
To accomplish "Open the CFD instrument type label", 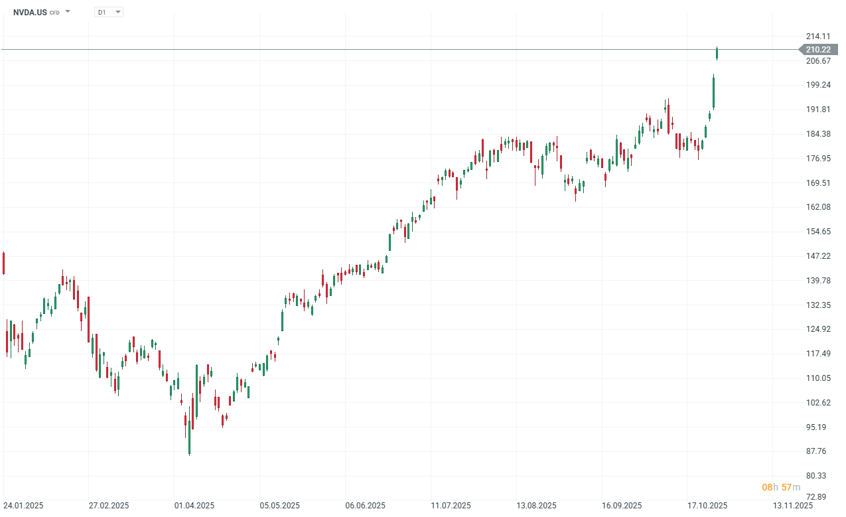I will (54, 11).
